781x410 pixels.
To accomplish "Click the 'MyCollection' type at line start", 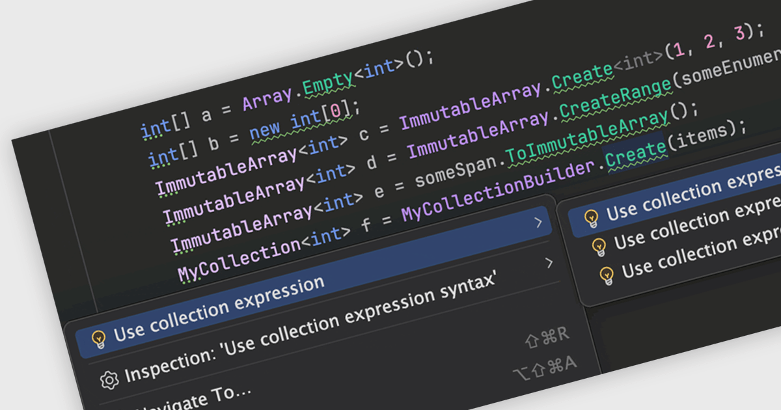I will coord(239,254).
